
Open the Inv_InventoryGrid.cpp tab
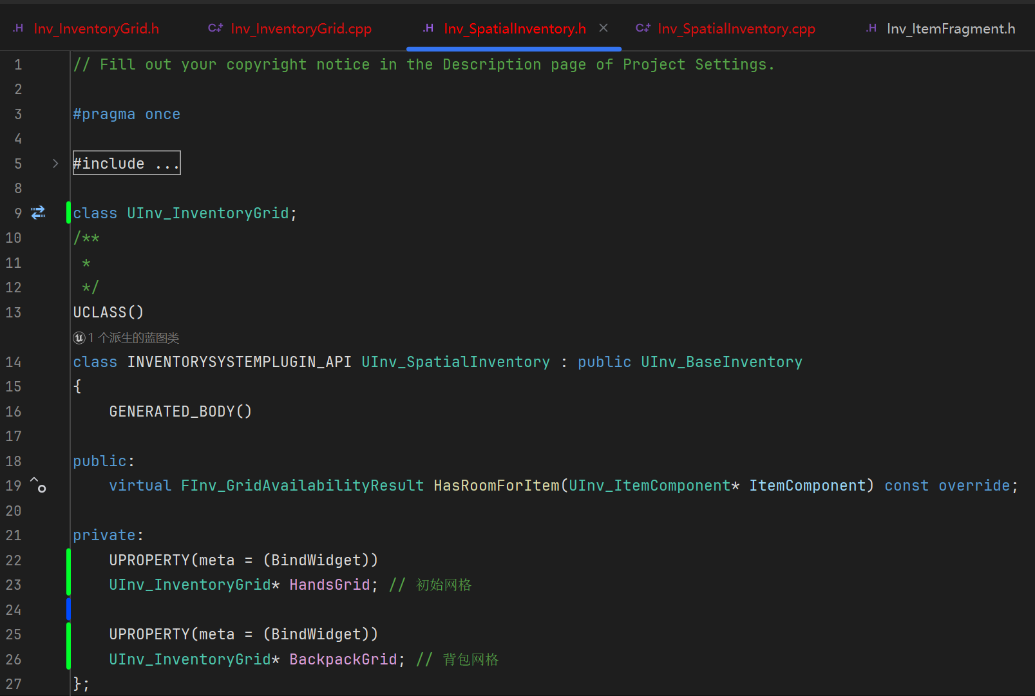301,28
